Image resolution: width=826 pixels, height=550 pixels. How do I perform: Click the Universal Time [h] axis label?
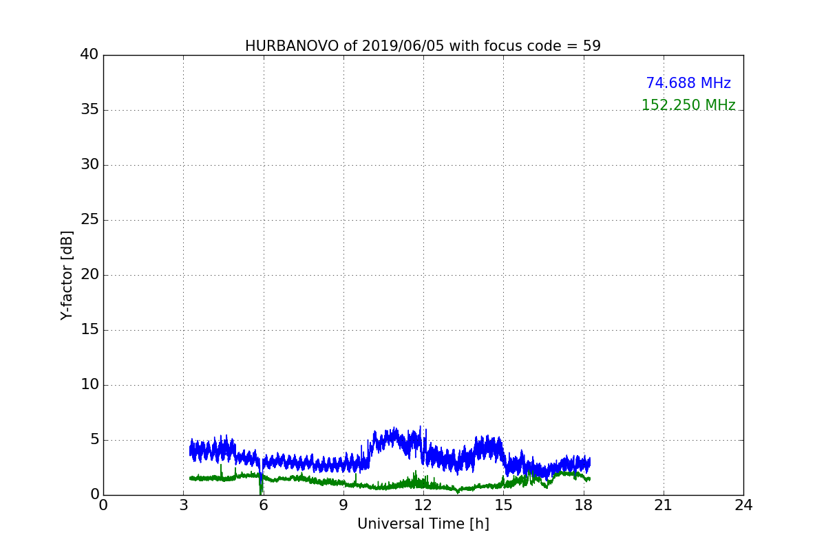point(423,524)
